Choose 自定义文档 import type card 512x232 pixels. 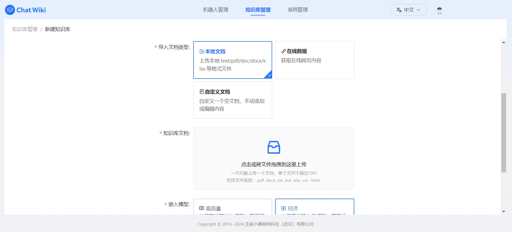(233, 100)
